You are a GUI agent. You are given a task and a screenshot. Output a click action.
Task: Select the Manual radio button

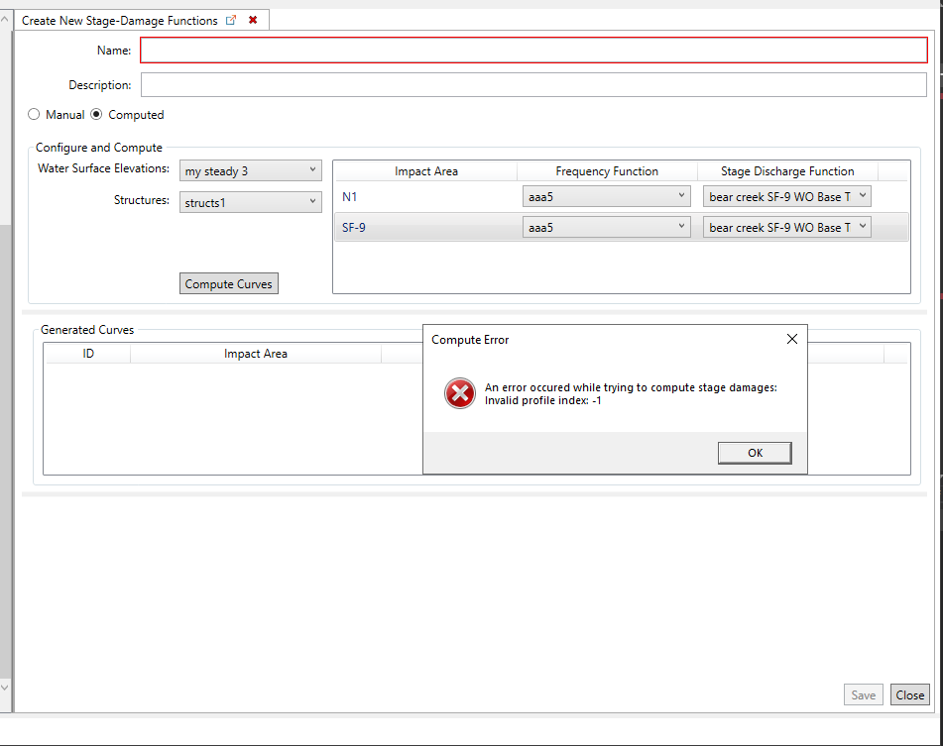34,114
